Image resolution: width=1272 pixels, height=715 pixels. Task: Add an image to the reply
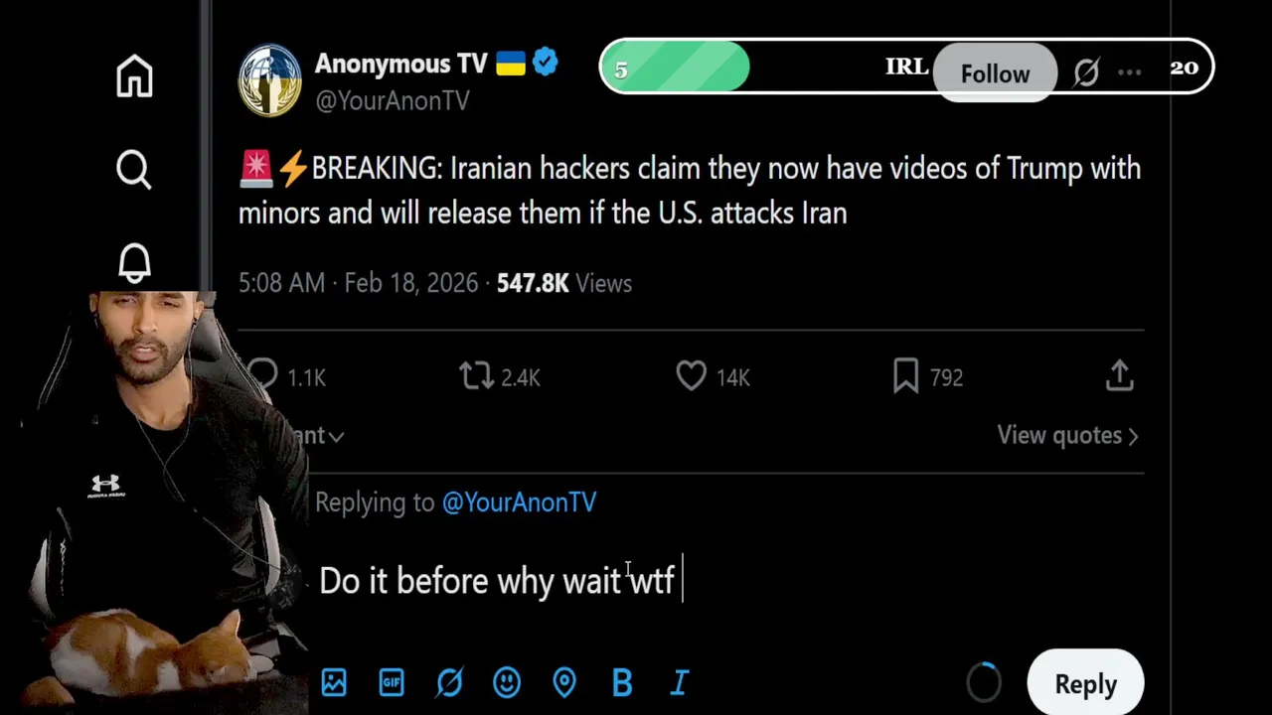334,683
